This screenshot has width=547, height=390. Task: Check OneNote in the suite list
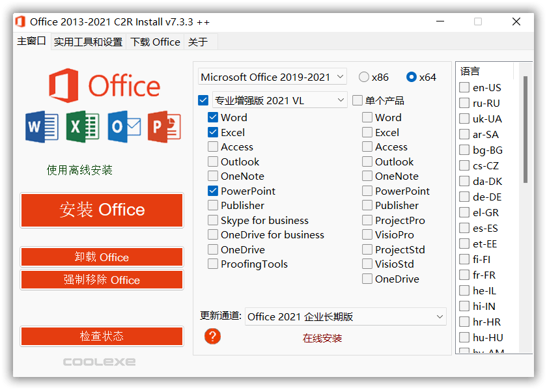(213, 176)
